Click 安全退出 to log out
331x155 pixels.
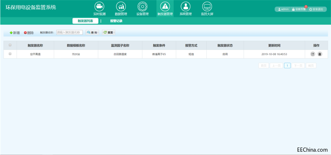(x=316, y=10)
